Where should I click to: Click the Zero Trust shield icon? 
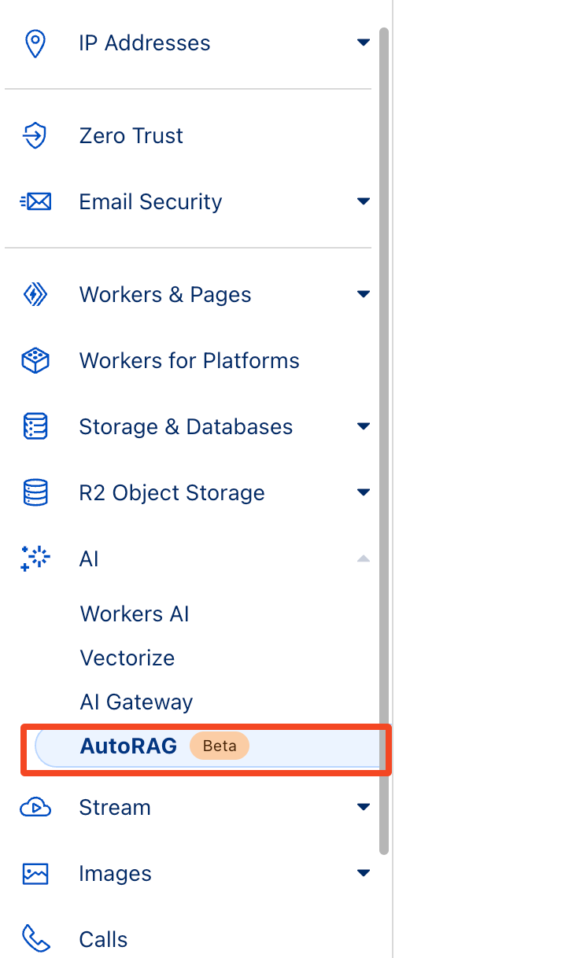(35, 136)
